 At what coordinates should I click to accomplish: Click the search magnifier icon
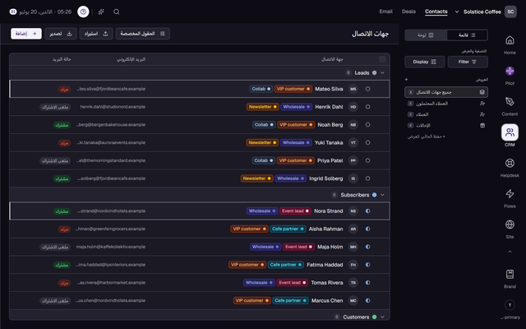tap(117, 12)
